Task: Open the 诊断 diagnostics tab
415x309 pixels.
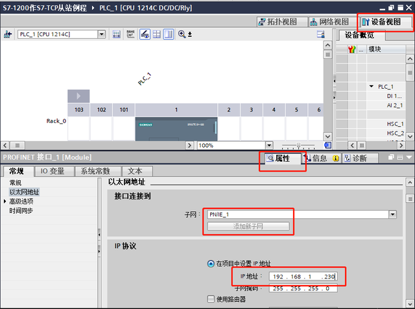Action: [x=359, y=158]
